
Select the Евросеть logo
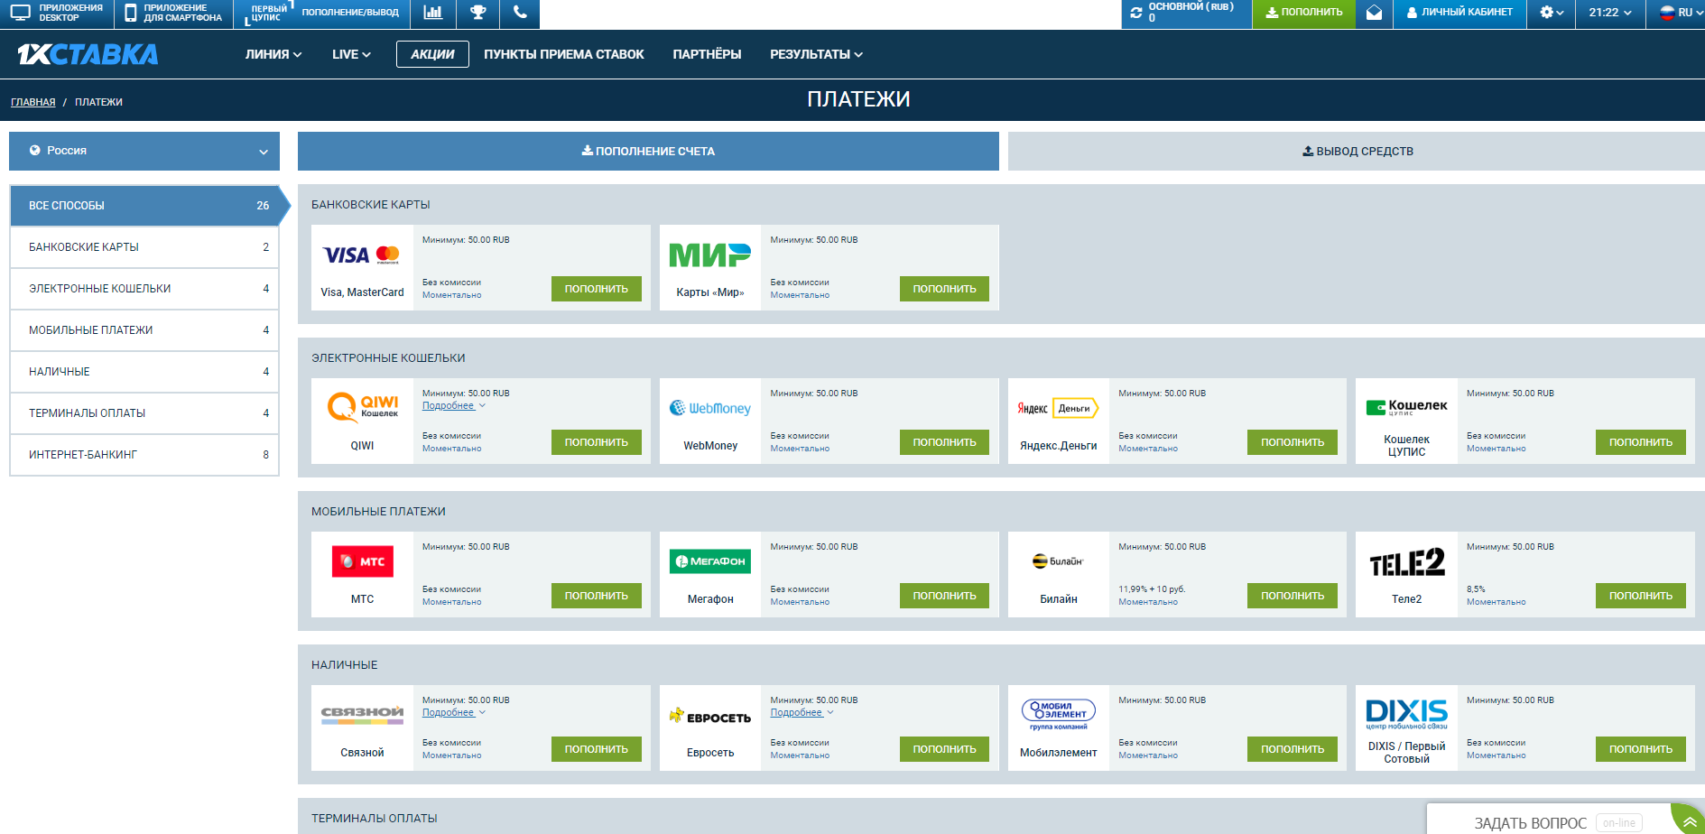pyautogui.click(x=710, y=717)
